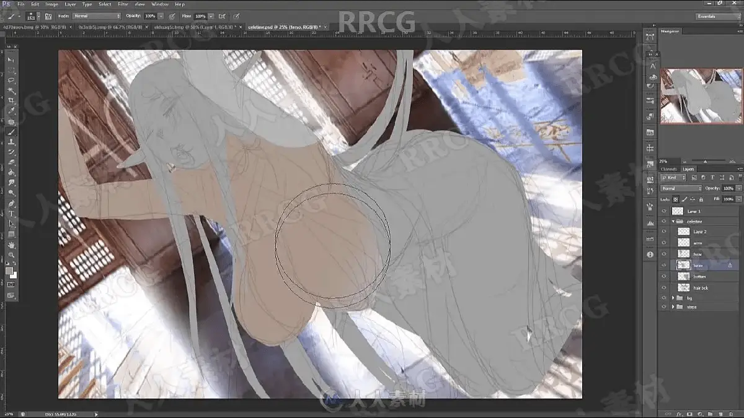This screenshot has width=744, height=418.
Task: Select the History Brush tool
Action: [11, 152]
